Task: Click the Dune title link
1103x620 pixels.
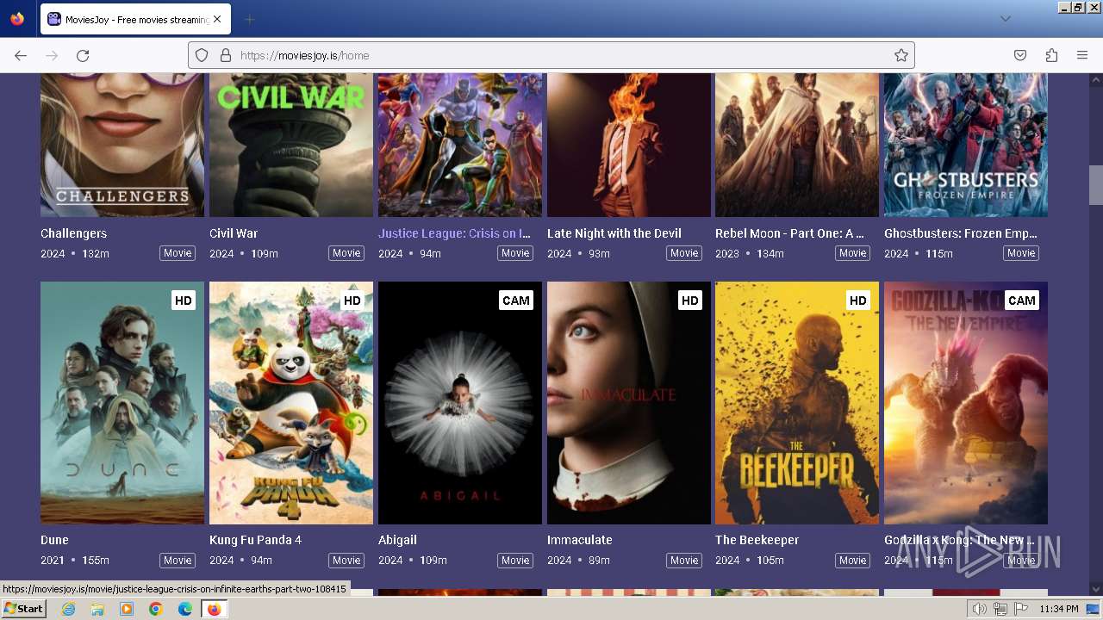Action: [54, 540]
